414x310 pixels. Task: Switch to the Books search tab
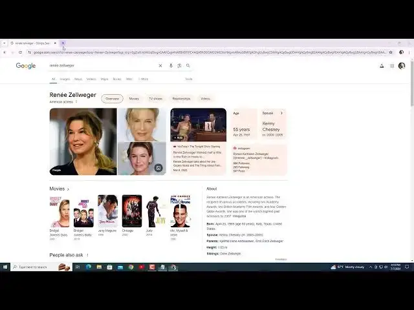click(117, 79)
